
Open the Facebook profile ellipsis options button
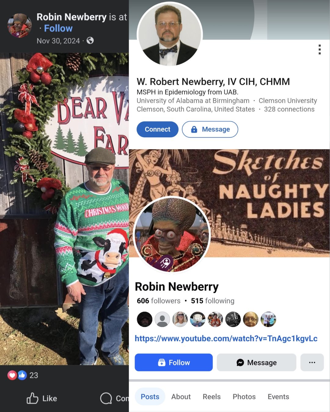tap(312, 362)
